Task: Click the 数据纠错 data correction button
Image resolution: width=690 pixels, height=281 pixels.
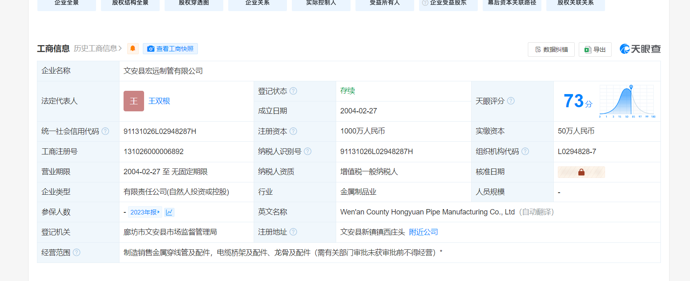Action: [x=551, y=49]
